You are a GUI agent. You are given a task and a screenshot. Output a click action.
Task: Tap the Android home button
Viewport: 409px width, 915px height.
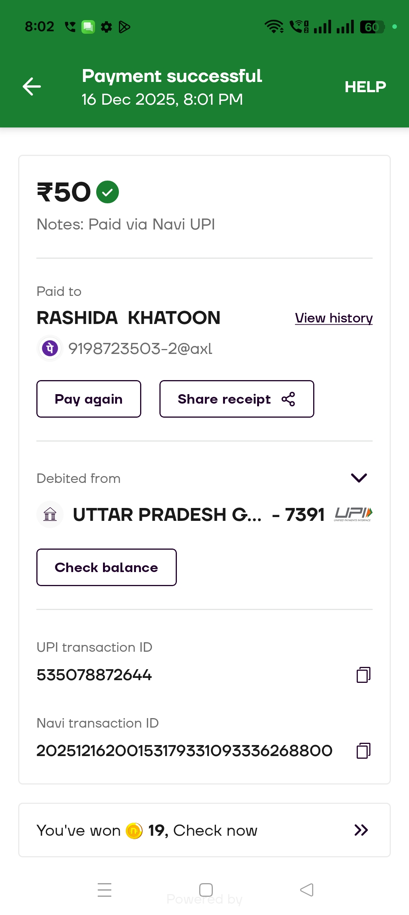coord(206,890)
